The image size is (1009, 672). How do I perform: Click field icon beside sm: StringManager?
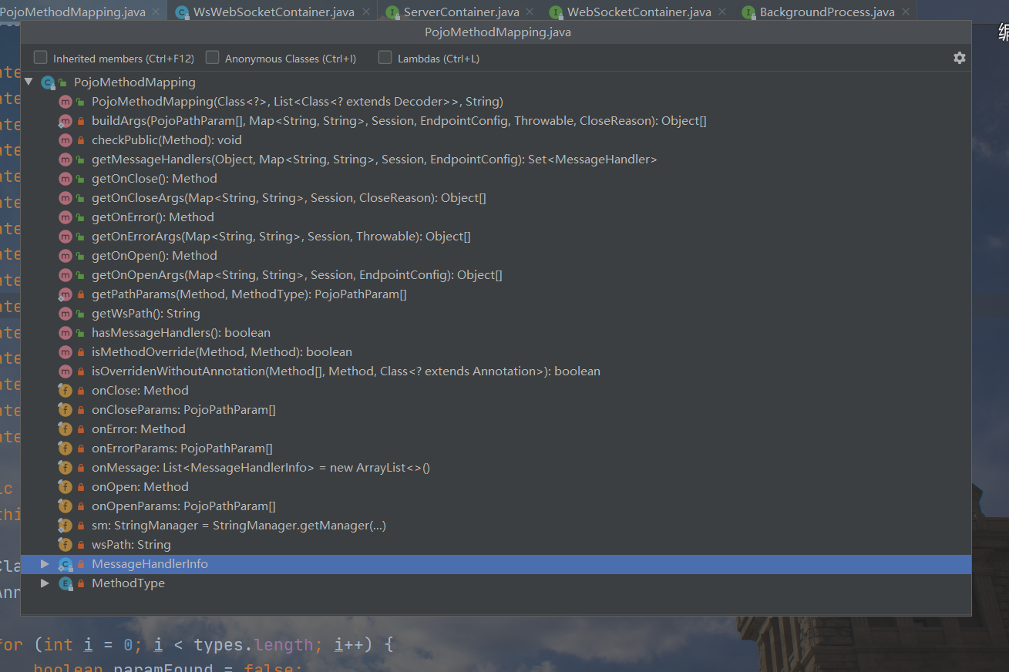pos(66,526)
